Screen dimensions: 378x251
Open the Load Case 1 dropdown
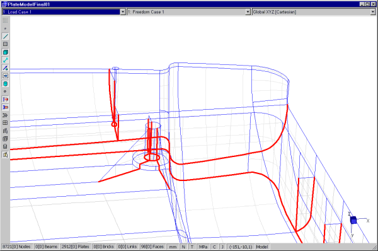tap(123, 12)
